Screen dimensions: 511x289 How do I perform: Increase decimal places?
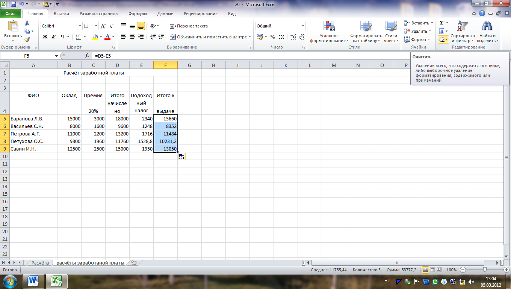(x=293, y=37)
